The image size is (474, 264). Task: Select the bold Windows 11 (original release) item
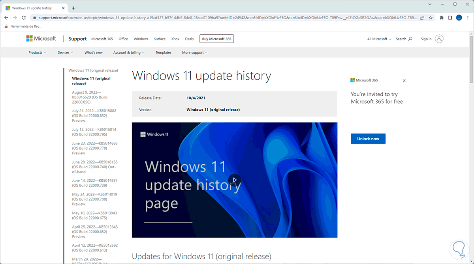91,81
